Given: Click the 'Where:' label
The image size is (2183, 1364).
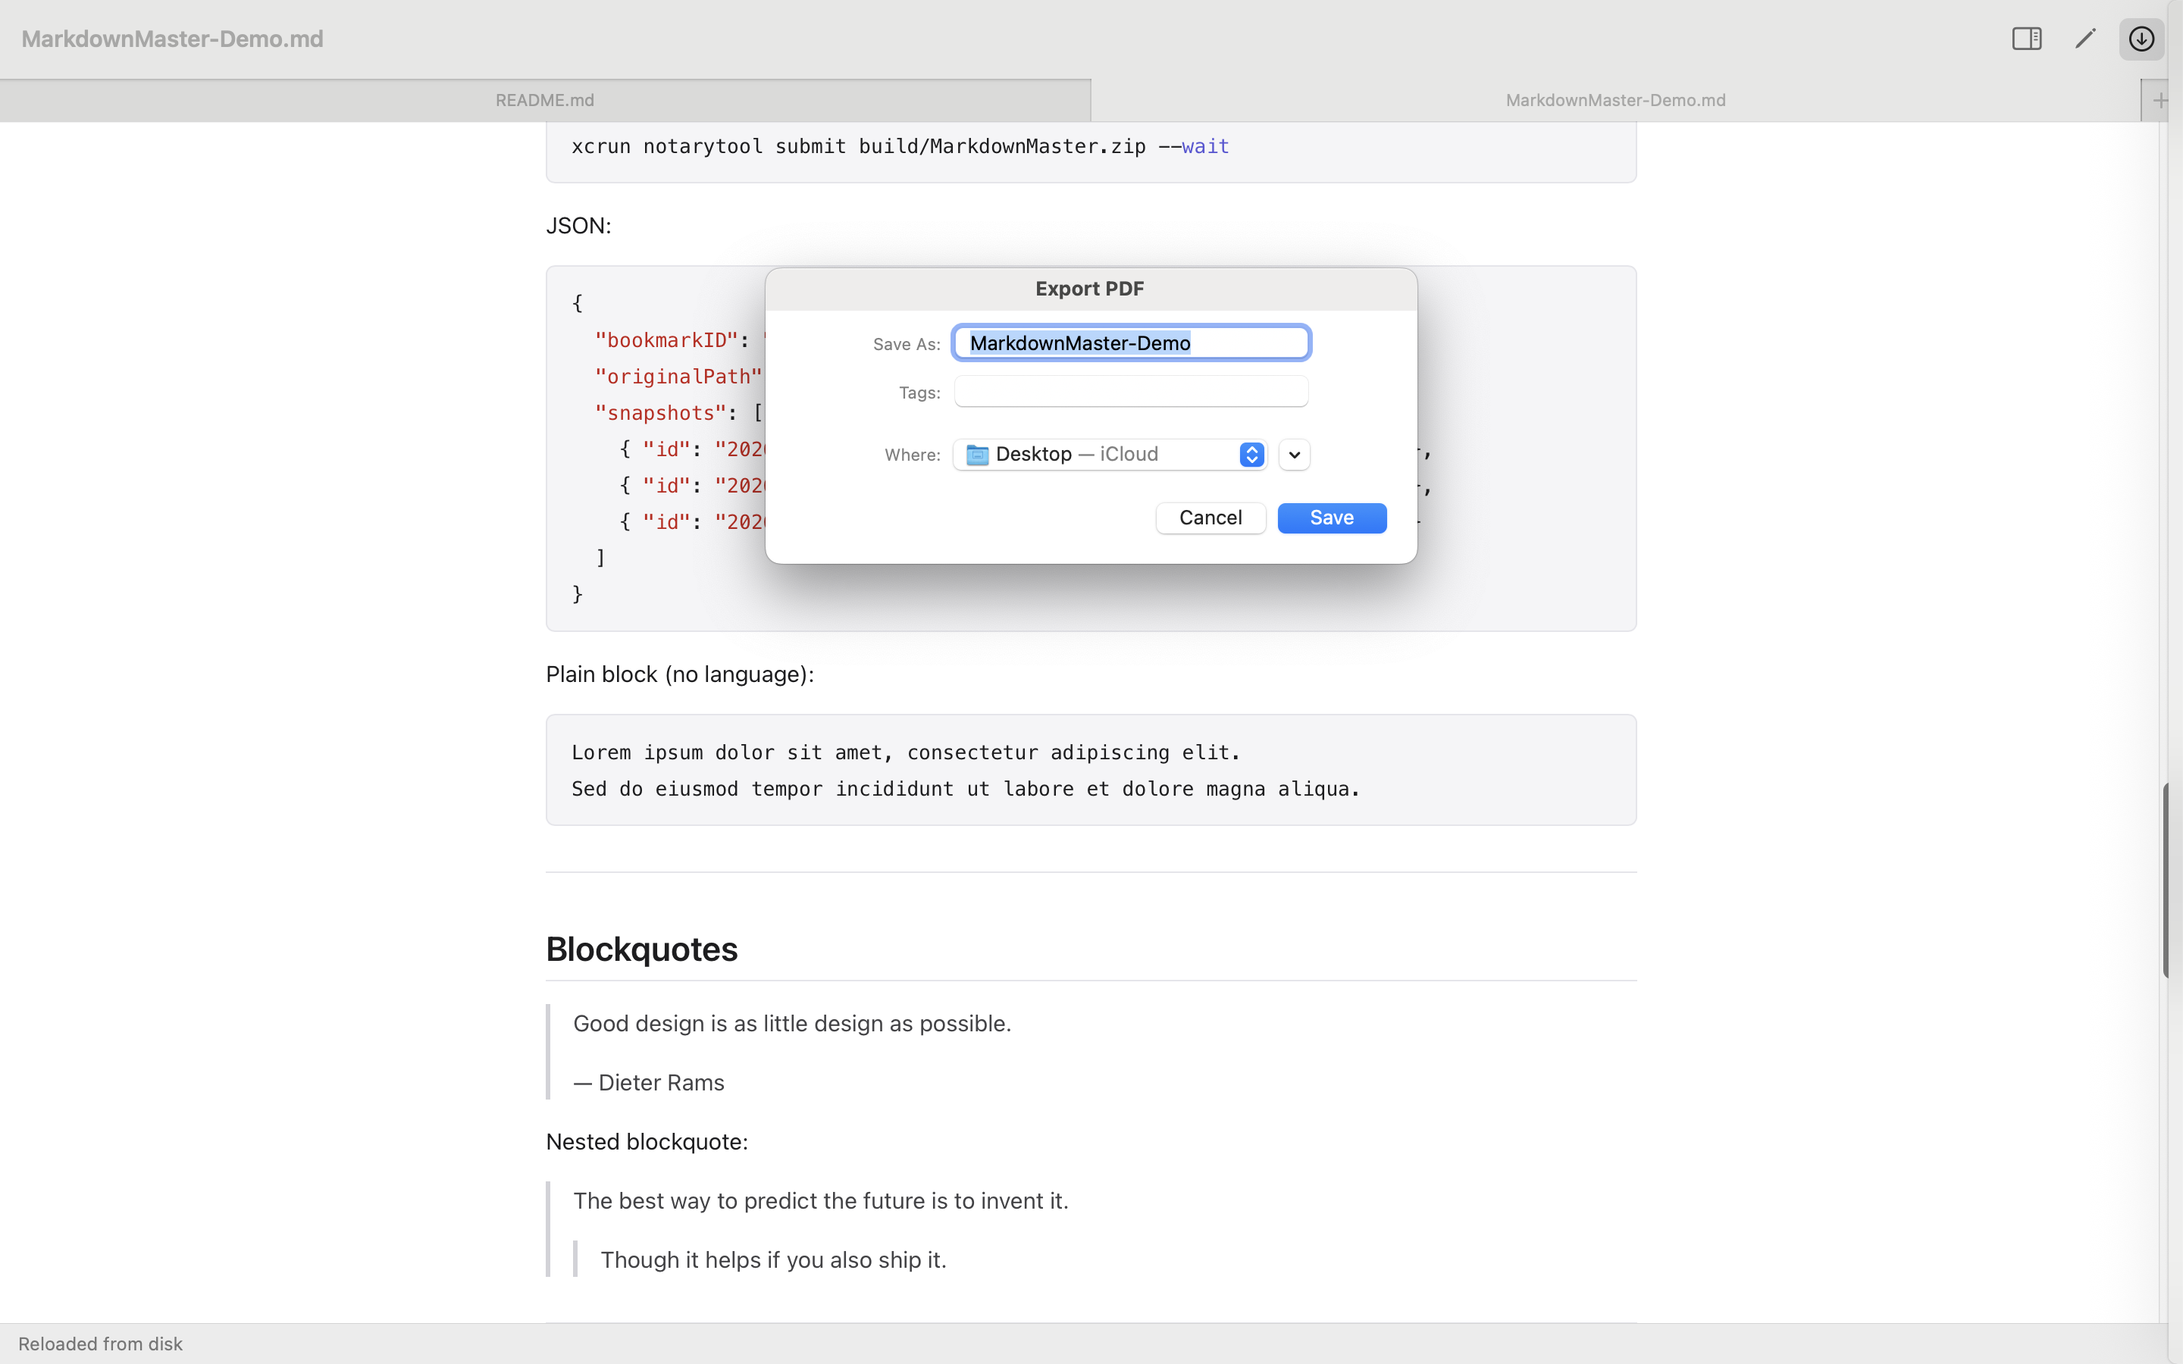Looking at the screenshot, I should tap(912, 455).
